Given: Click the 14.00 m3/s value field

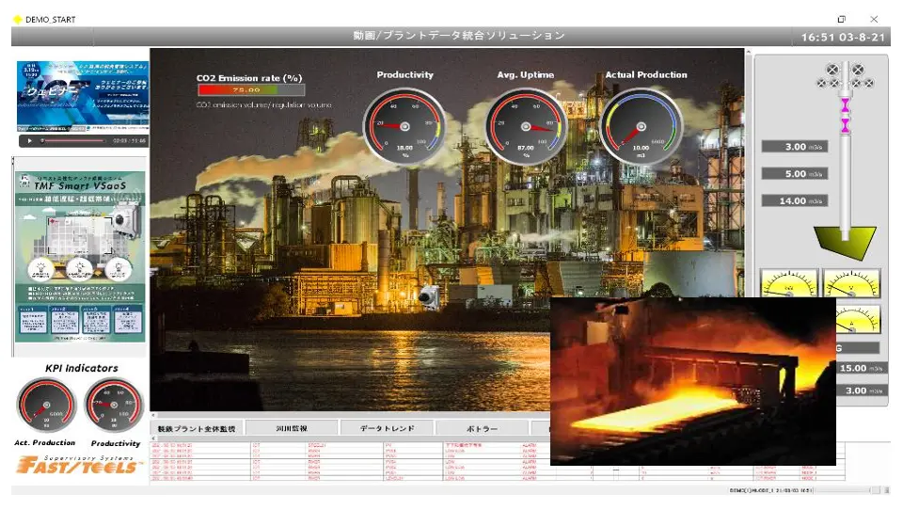Looking at the screenshot, I should (795, 200).
